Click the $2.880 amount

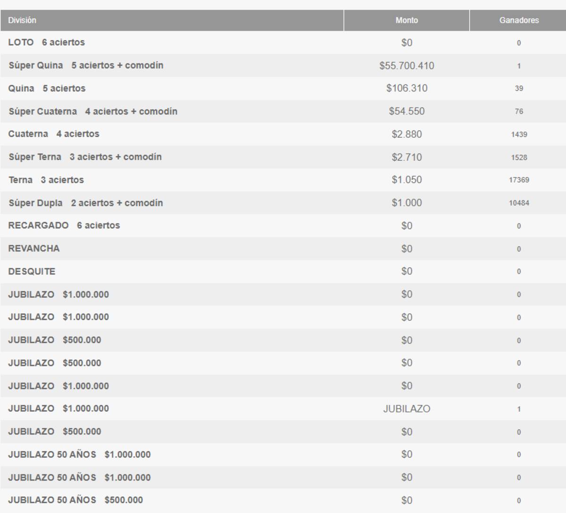407,134
